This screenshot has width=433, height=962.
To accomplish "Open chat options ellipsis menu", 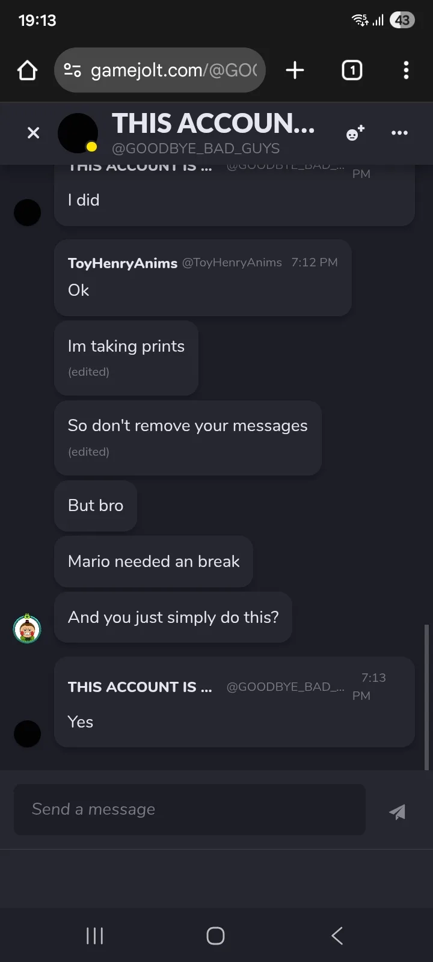I will click(x=399, y=133).
